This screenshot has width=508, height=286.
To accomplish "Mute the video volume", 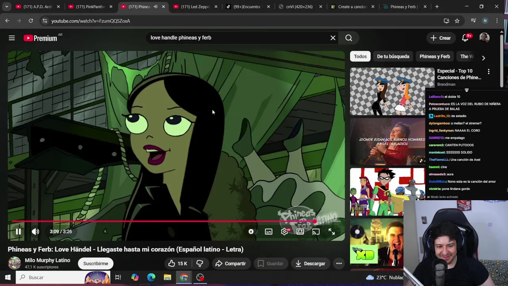I will point(35,232).
